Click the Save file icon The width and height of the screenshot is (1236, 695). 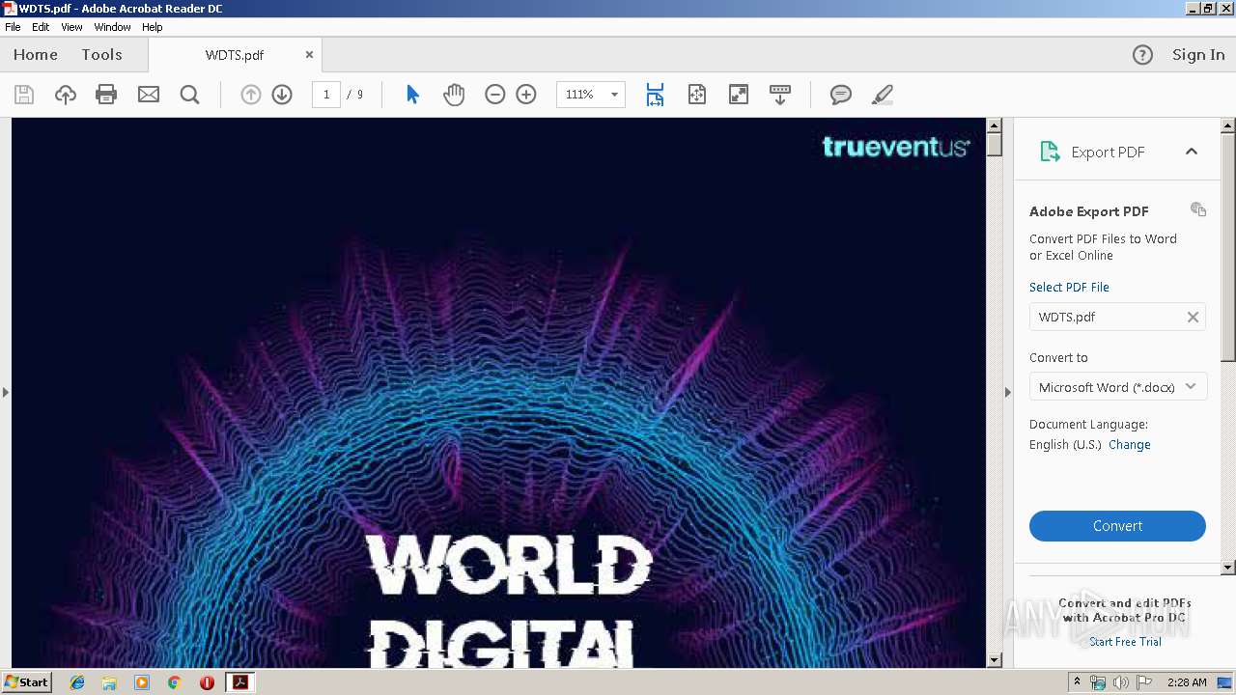[x=24, y=95]
